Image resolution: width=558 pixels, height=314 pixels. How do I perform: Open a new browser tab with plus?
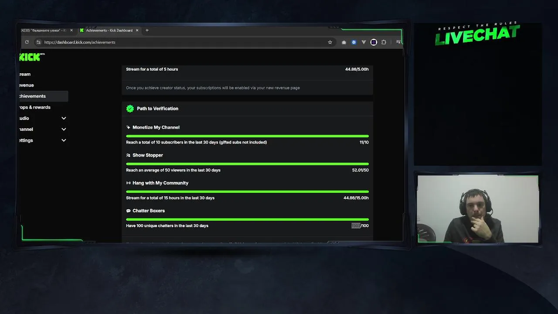(x=147, y=31)
